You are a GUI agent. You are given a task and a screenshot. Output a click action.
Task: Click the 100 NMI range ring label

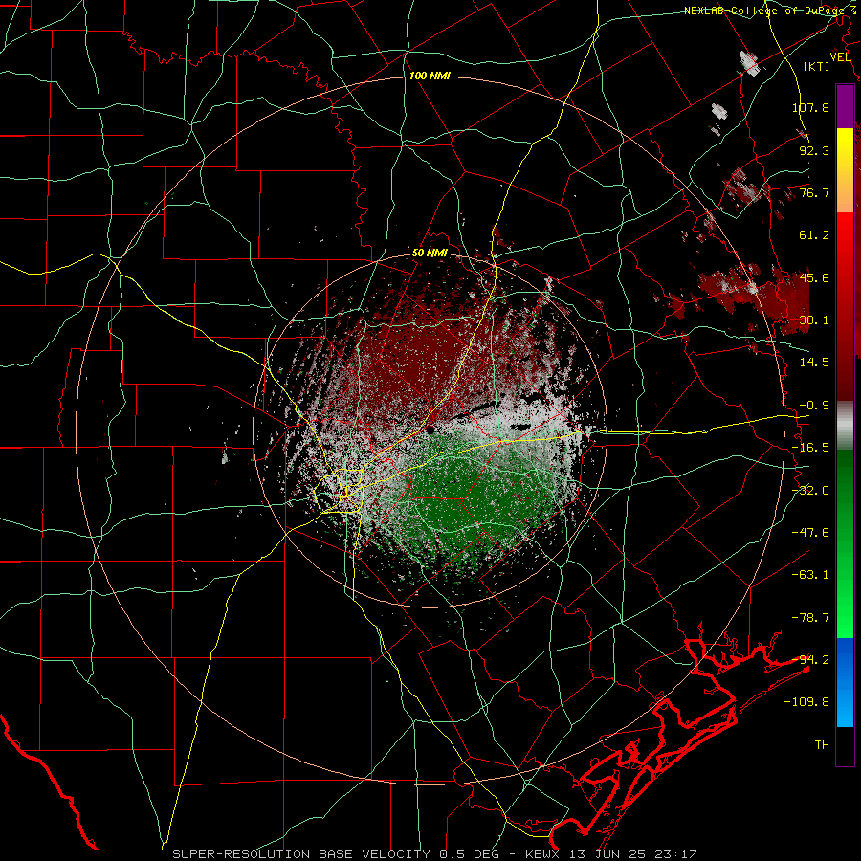(x=430, y=76)
